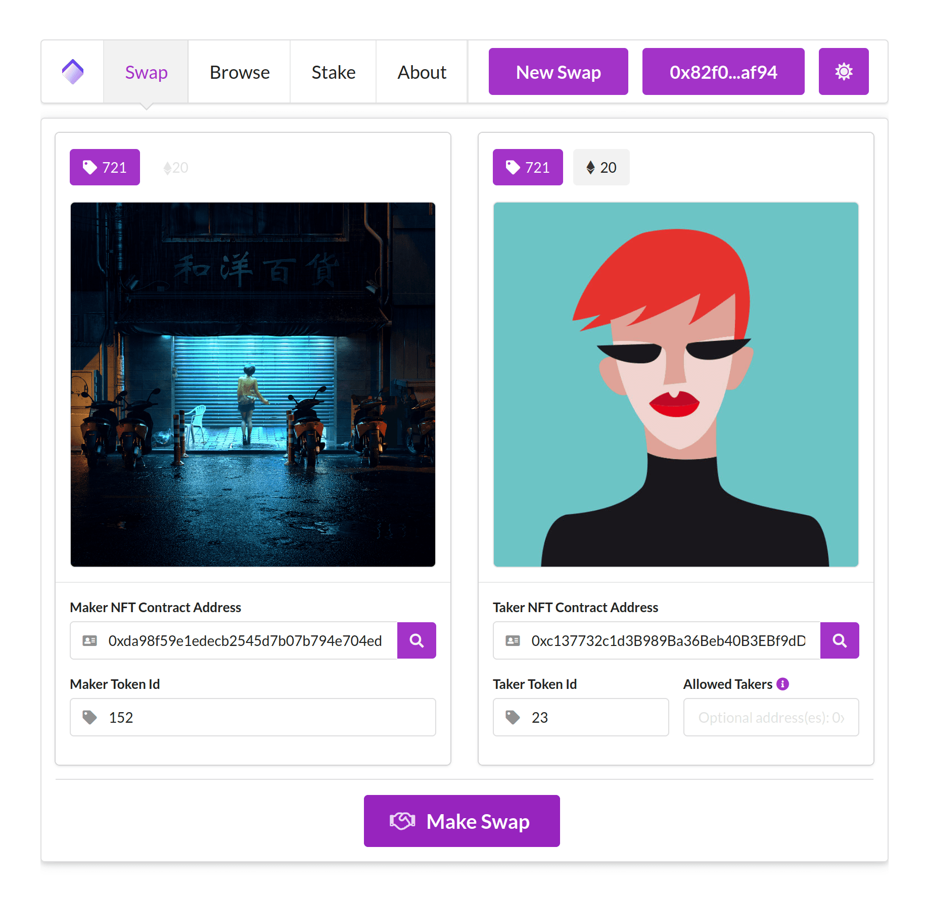Select the taker 721 token type

coord(527,167)
